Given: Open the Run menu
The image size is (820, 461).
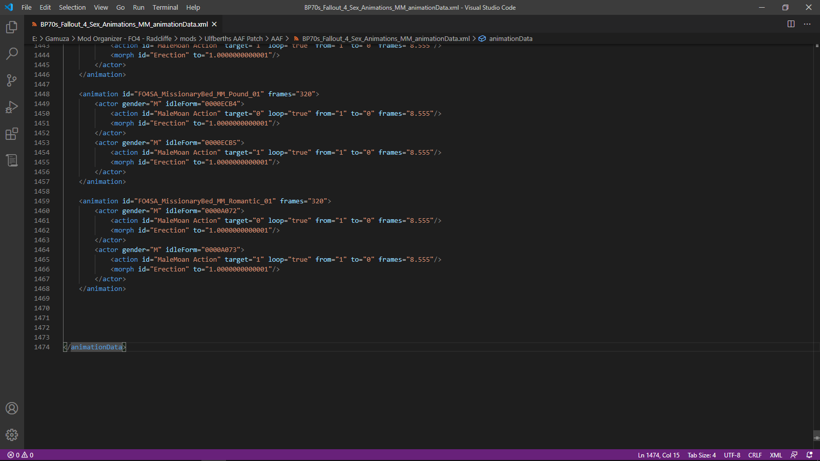Looking at the screenshot, I should 138,7.
